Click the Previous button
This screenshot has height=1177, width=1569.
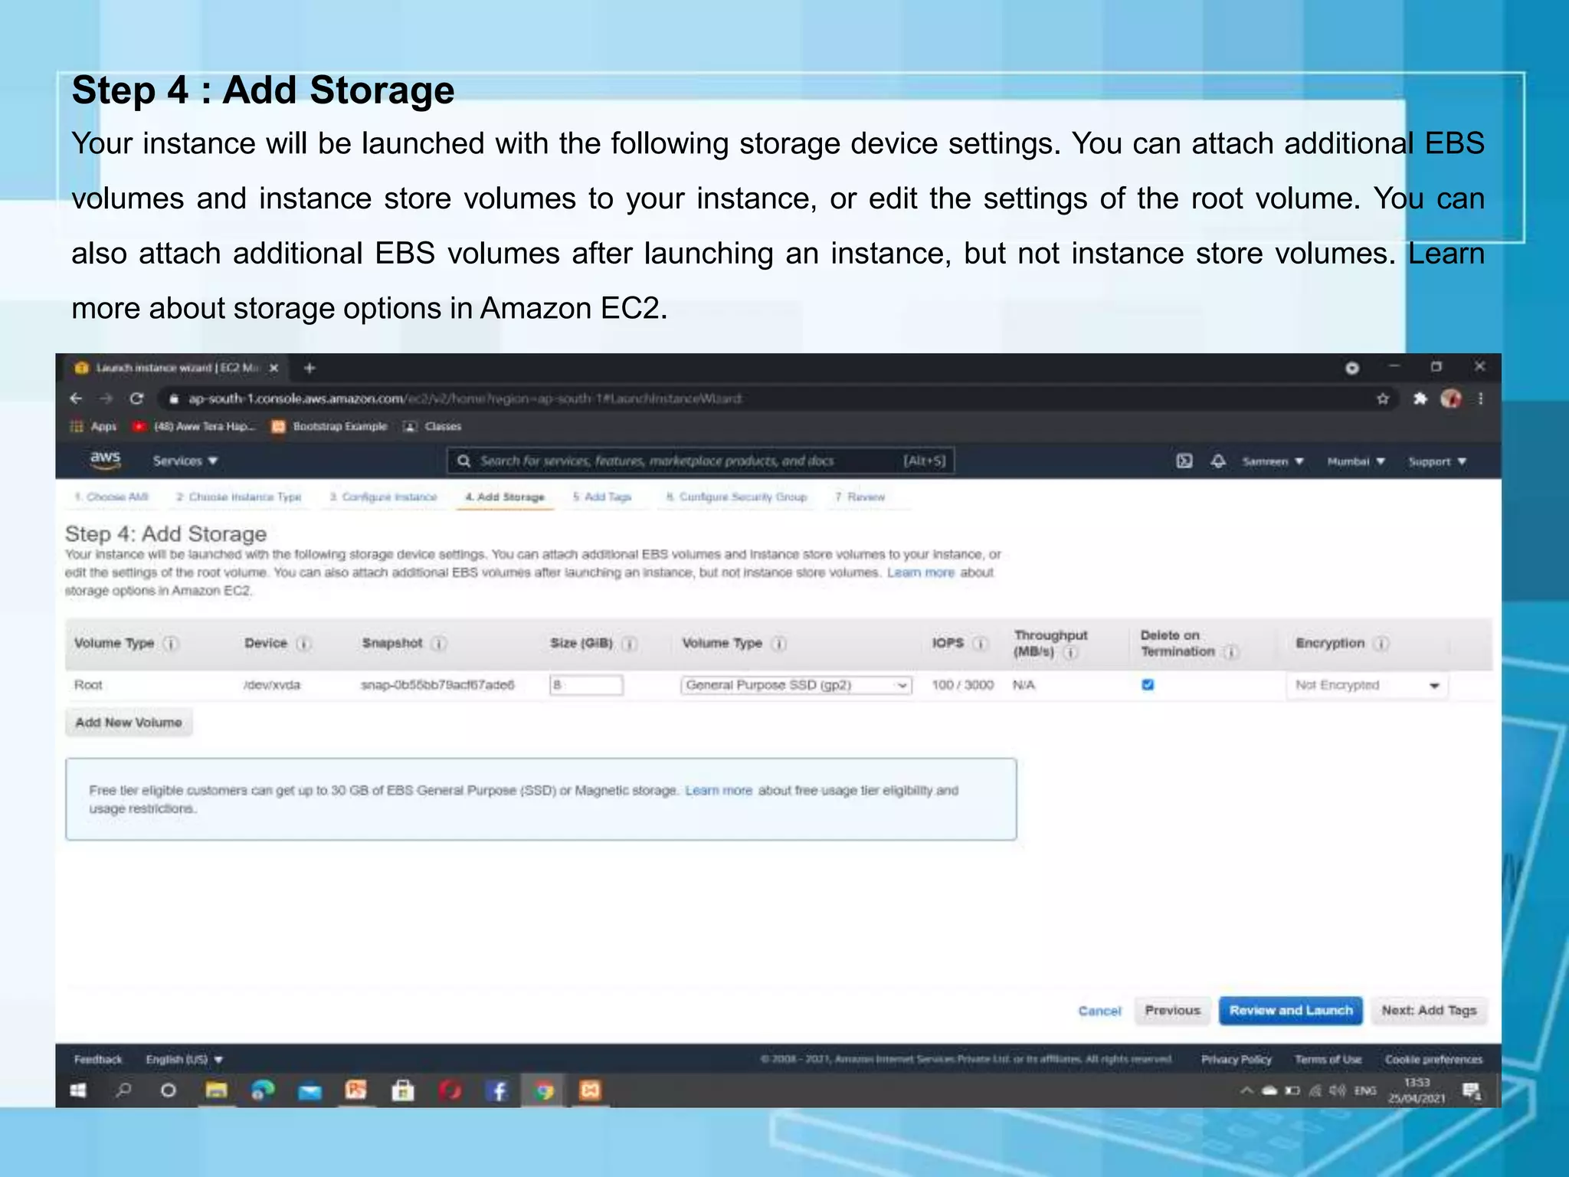(x=1172, y=1010)
